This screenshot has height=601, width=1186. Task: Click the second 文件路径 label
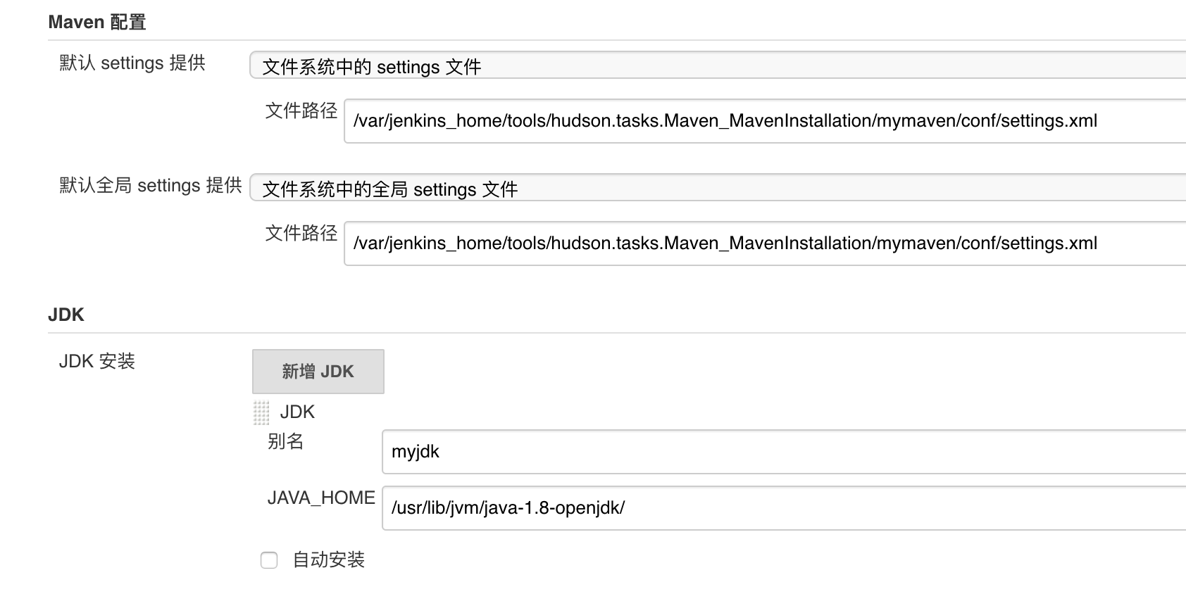point(301,233)
